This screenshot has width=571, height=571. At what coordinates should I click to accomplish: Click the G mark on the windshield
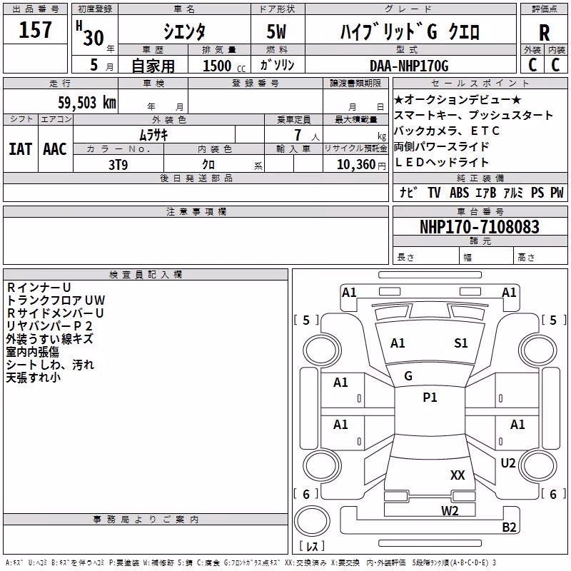click(x=408, y=376)
